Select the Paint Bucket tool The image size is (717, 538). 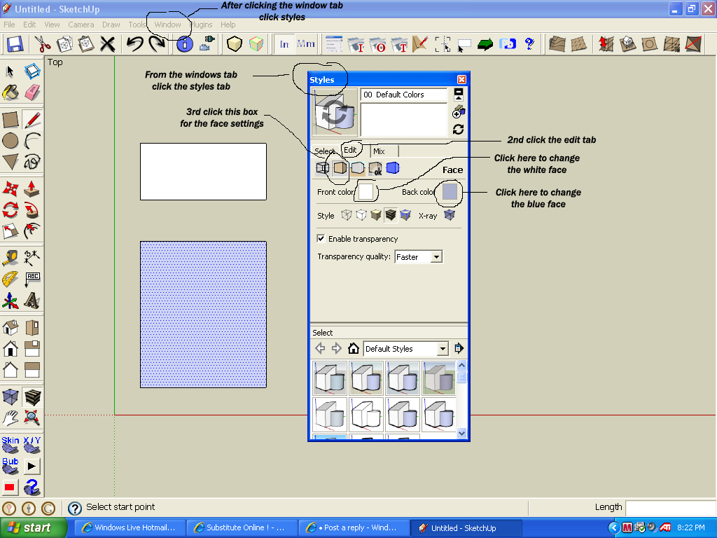11,92
